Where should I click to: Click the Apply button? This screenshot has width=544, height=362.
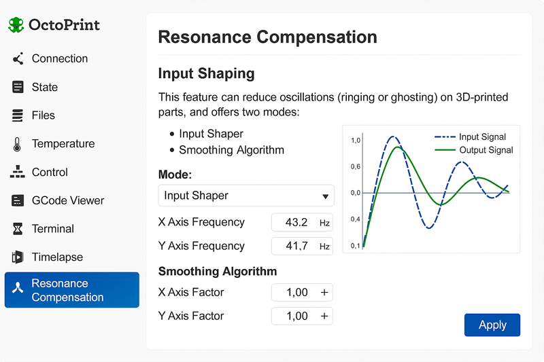[x=492, y=325]
